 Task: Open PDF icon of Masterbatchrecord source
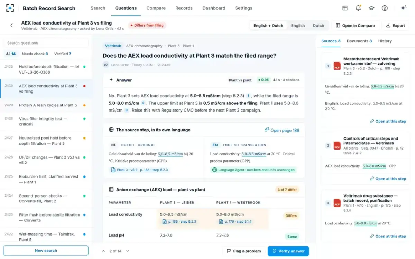337,66
